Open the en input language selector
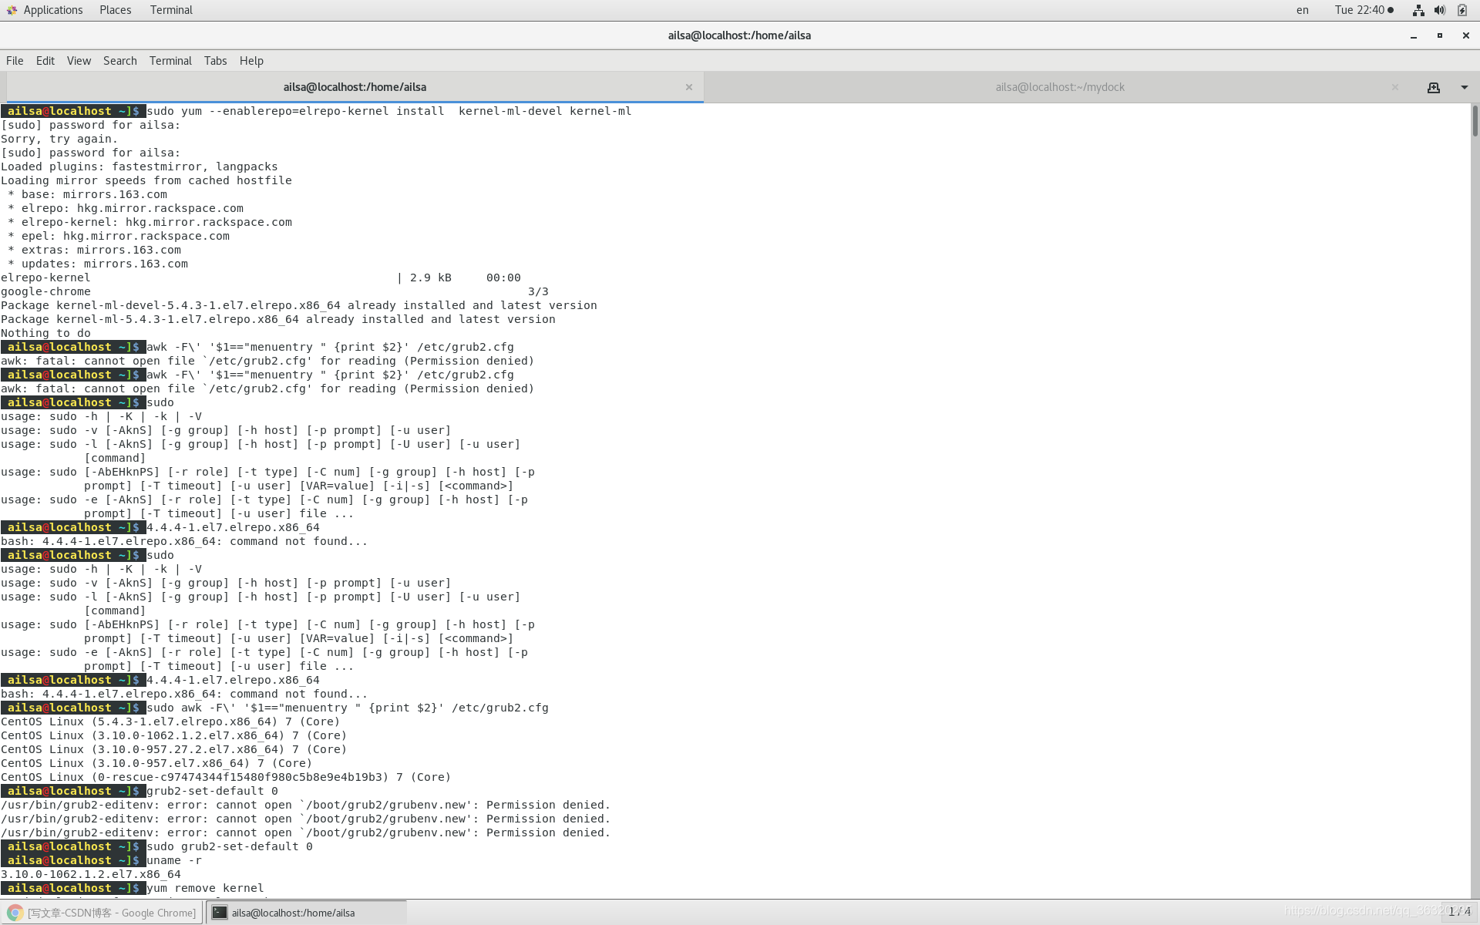This screenshot has width=1480, height=925. pos(1302,10)
